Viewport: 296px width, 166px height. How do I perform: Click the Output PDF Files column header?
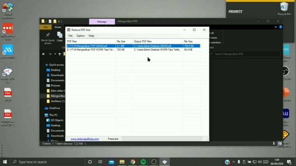tap(158, 41)
